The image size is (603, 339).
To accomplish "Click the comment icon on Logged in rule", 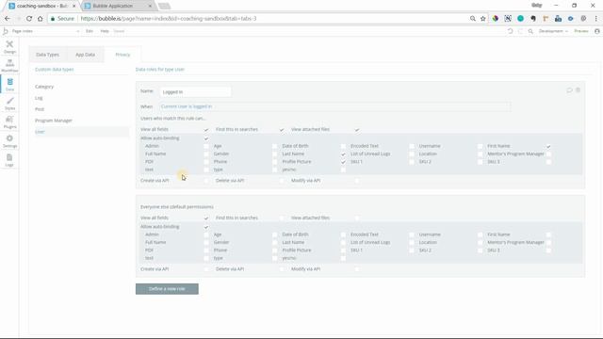I will point(569,90).
